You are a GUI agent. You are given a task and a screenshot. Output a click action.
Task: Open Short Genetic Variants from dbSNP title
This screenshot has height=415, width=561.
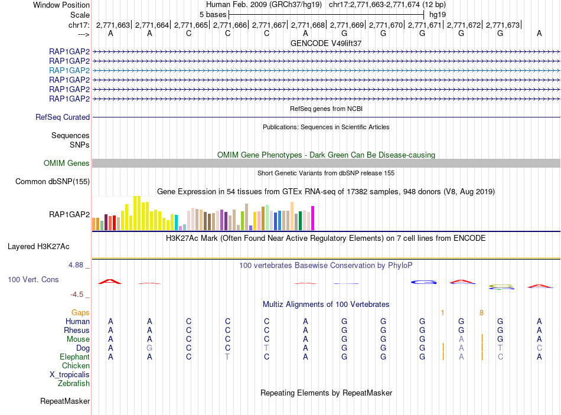326,173
